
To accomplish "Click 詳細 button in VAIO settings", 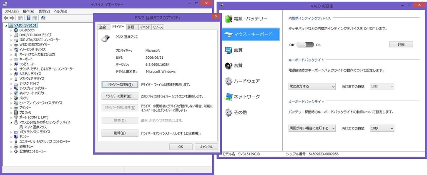I will click(x=401, y=44).
